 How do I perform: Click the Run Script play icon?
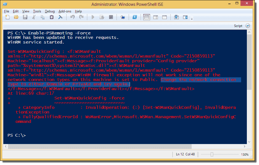93,17
